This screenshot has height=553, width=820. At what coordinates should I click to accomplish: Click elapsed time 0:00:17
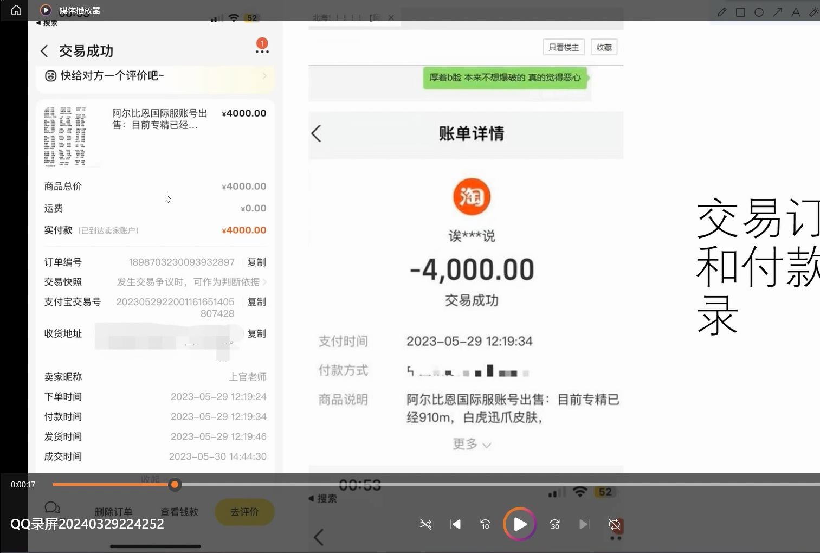click(x=23, y=485)
